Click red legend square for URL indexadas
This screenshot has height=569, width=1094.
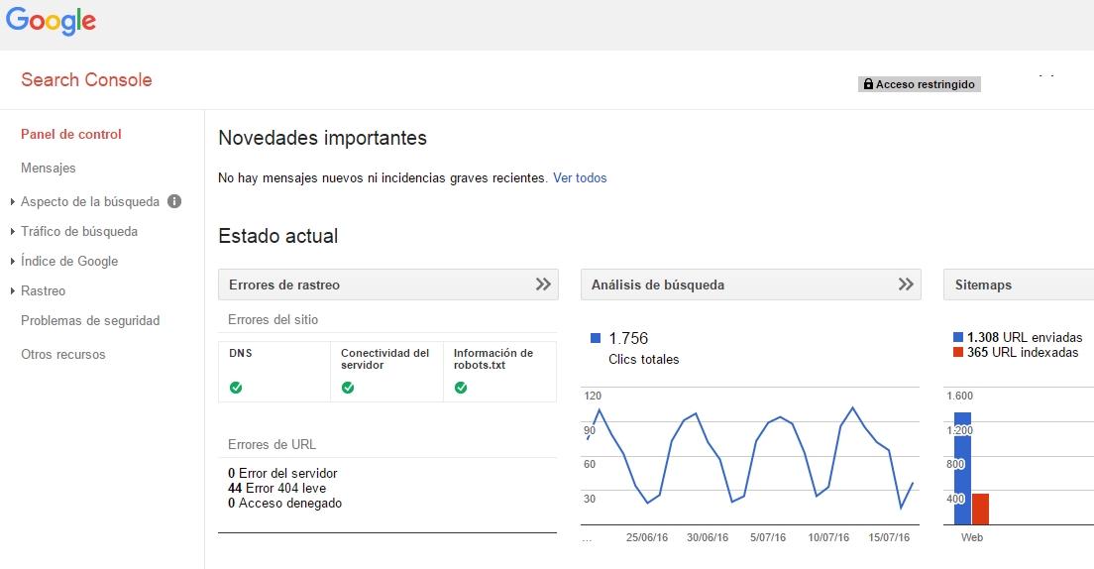tap(958, 352)
